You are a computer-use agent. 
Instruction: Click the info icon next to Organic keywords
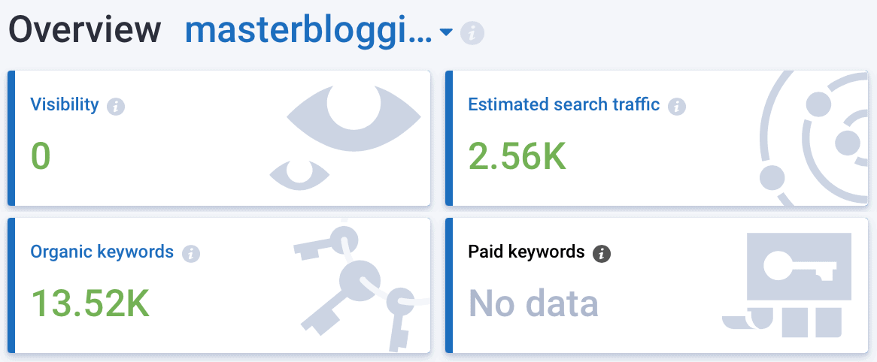pos(191,253)
